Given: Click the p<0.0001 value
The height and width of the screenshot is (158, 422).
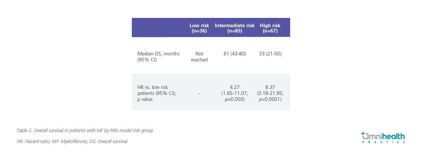Looking at the screenshot, I should click(270, 99).
